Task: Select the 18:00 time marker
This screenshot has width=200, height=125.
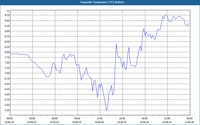Action: 145,118
